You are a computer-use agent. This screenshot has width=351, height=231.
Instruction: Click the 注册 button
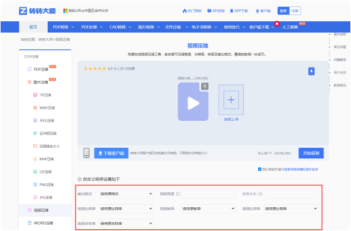click(x=295, y=11)
